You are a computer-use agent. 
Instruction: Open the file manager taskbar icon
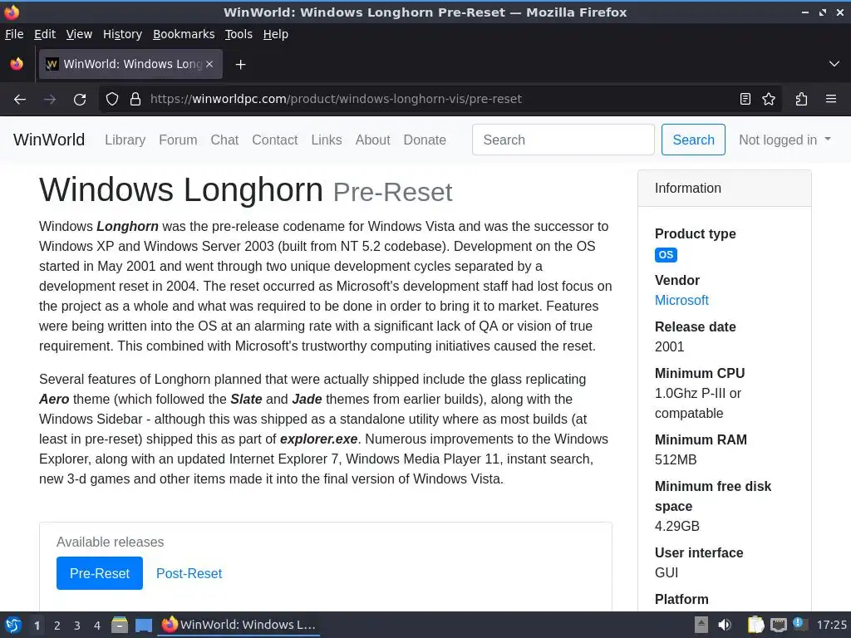click(x=120, y=625)
